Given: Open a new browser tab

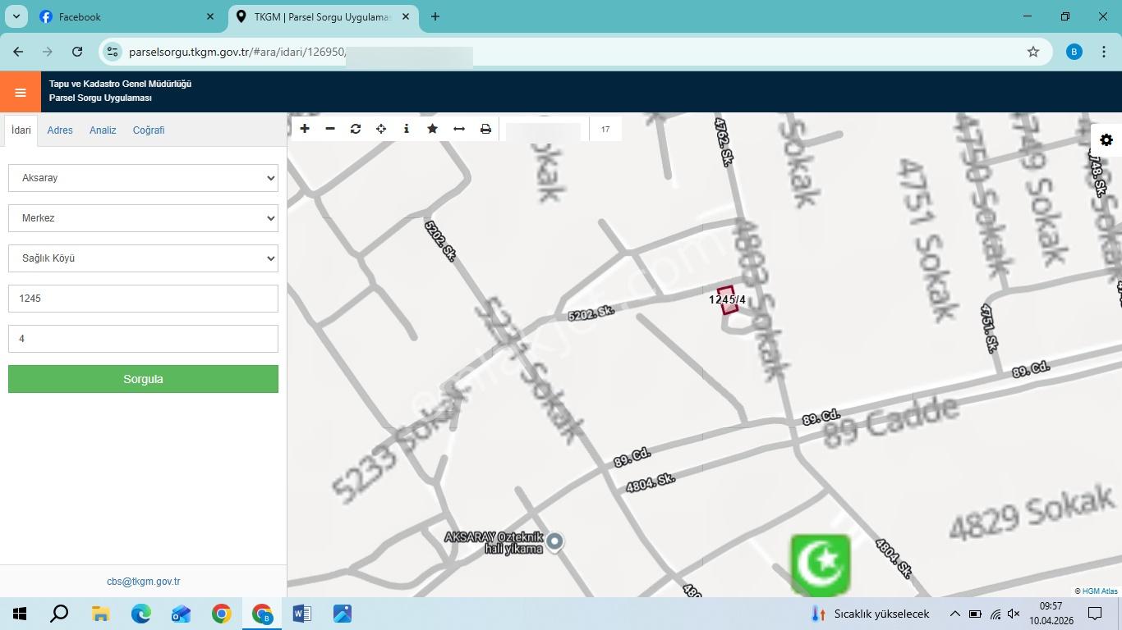Looking at the screenshot, I should [x=435, y=16].
